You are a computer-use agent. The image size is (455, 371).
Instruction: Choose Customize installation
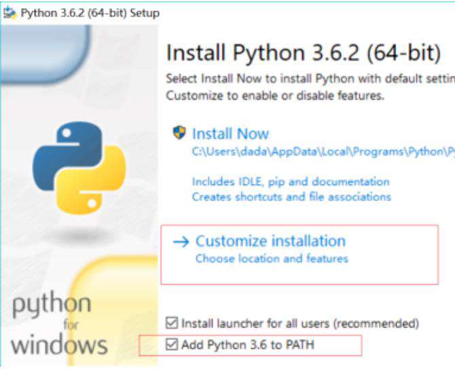click(270, 241)
